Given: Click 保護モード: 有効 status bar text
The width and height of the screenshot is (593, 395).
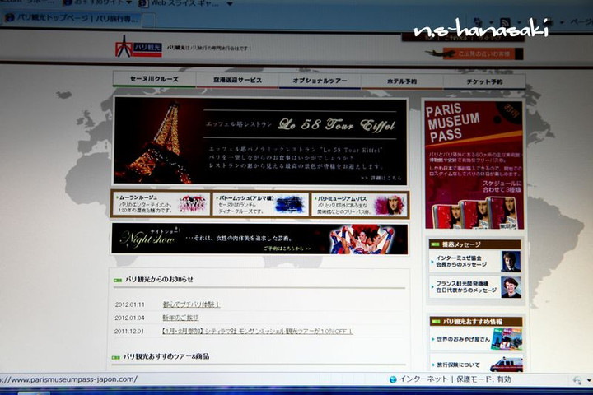Looking at the screenshot, I should (483, 379).
